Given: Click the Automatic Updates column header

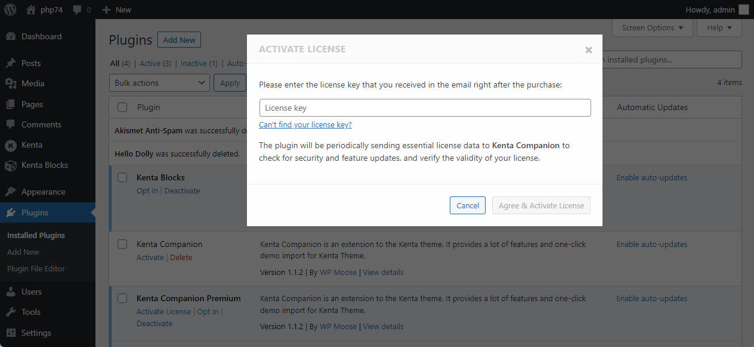Looking at the screenshot, I should coord(652,107).
